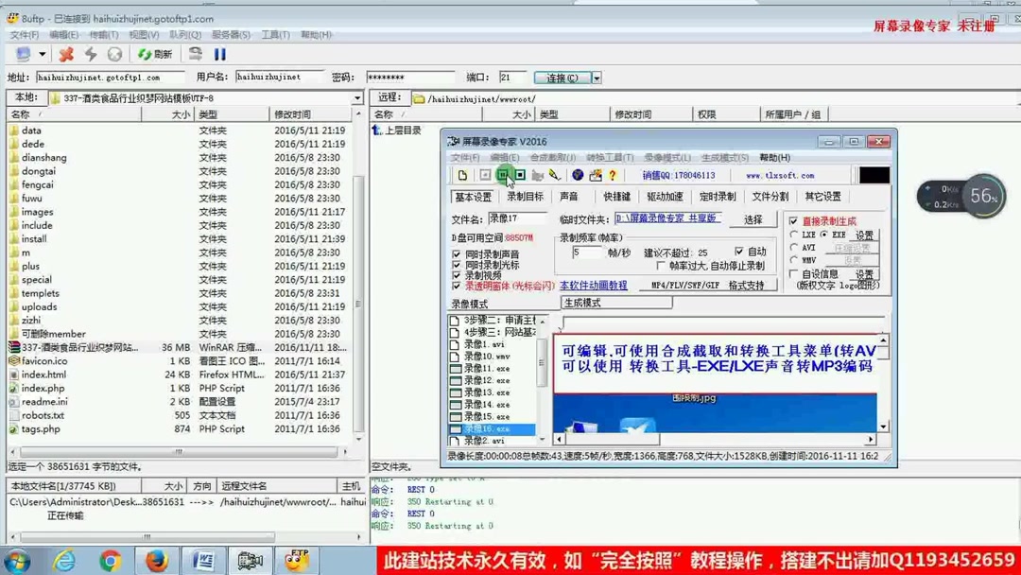Screen dimensions: 1021x575
Task: Click the 选择 button for temp folder
Action: click(x=754, y=219)
